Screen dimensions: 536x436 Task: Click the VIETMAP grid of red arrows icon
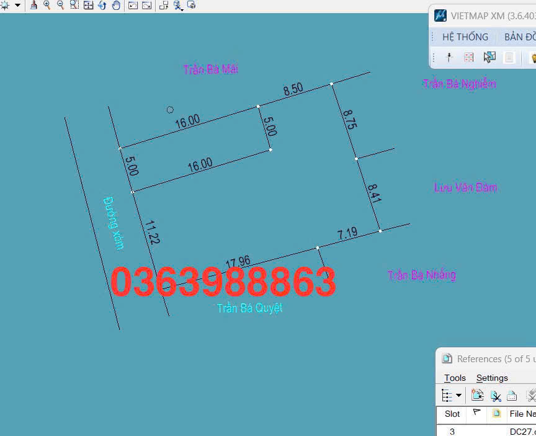coord(469,58)
